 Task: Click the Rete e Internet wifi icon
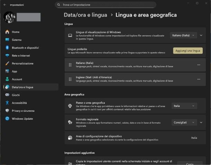(x=7, y=55)
